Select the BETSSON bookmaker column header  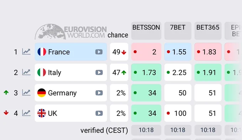(146, 31)
